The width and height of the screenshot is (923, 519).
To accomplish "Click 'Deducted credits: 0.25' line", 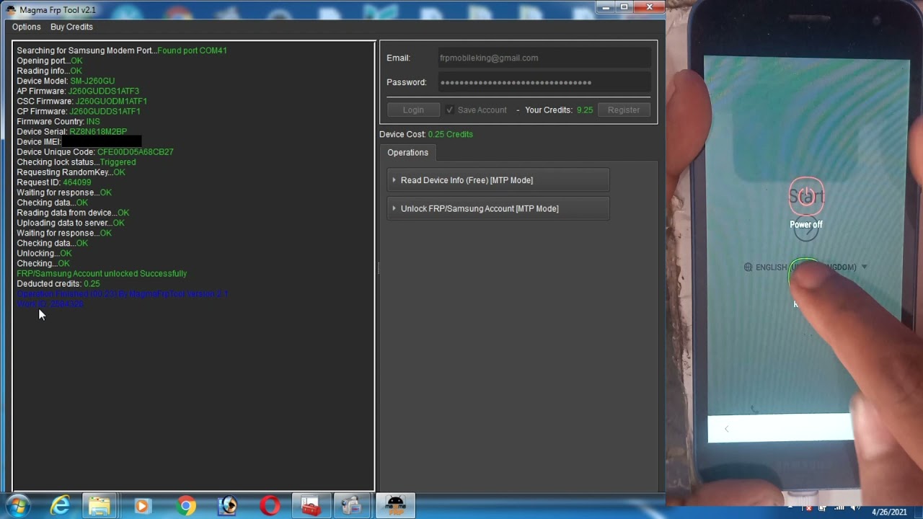I will 58,283.
